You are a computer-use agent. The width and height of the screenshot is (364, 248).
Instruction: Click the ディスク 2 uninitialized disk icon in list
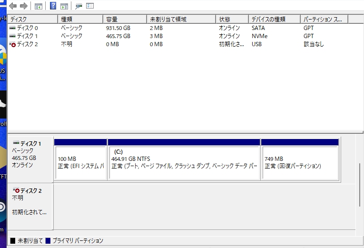[x=12, y=44]
